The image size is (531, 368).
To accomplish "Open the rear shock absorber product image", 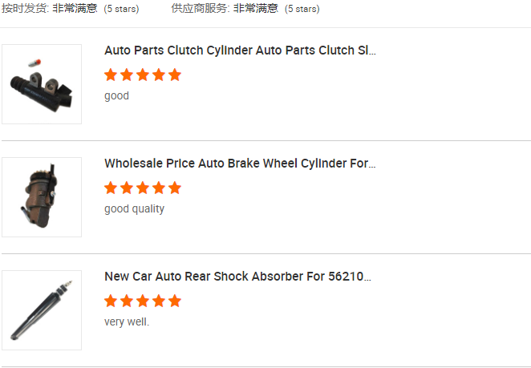I will point(42,310).
